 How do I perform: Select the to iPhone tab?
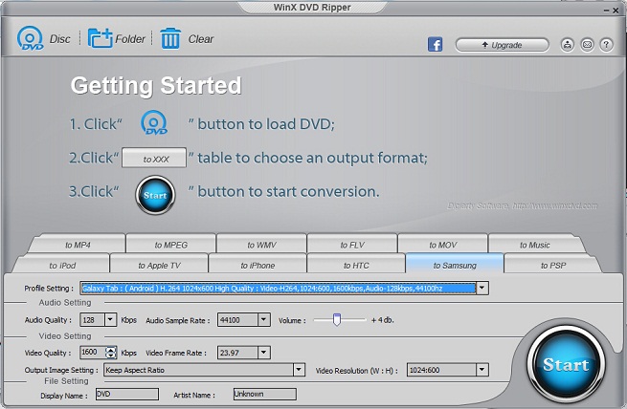(258, 266)
